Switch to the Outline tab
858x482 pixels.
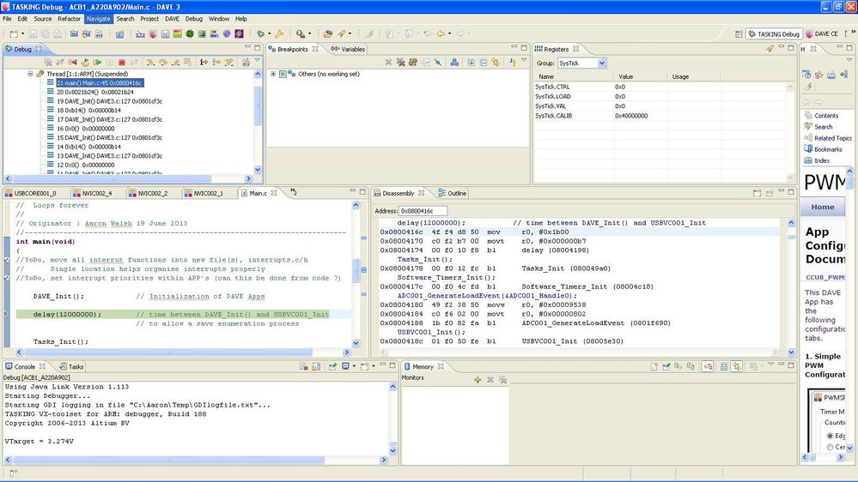click(x=452, y=194)
